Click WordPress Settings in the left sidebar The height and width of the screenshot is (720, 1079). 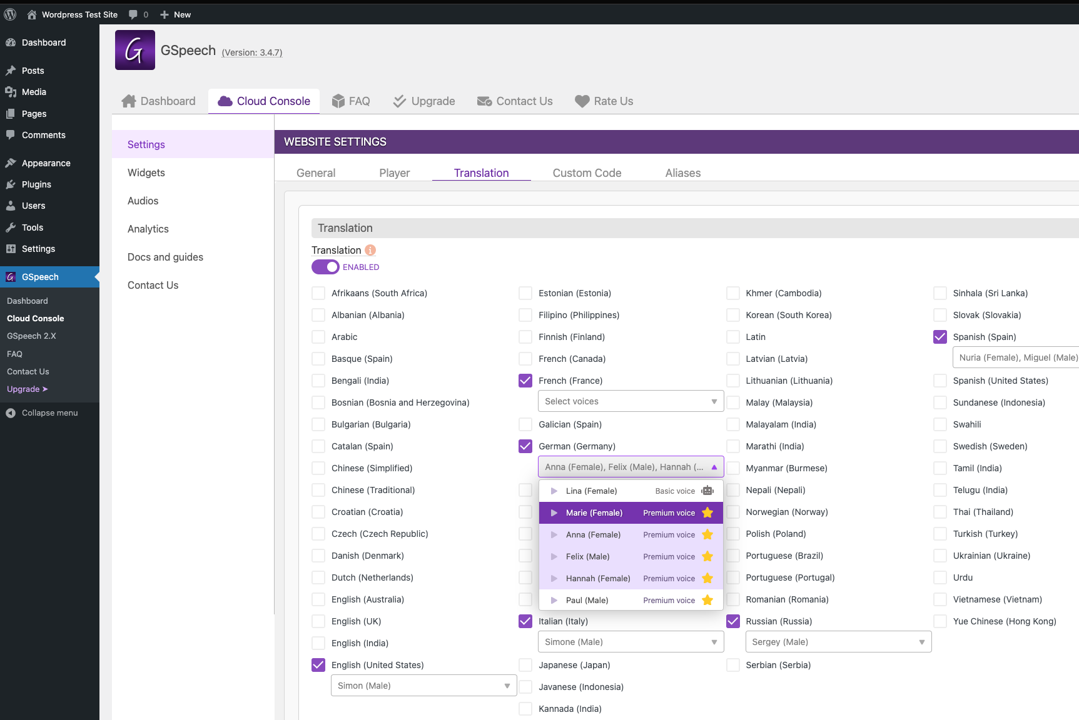click(38, 249)
